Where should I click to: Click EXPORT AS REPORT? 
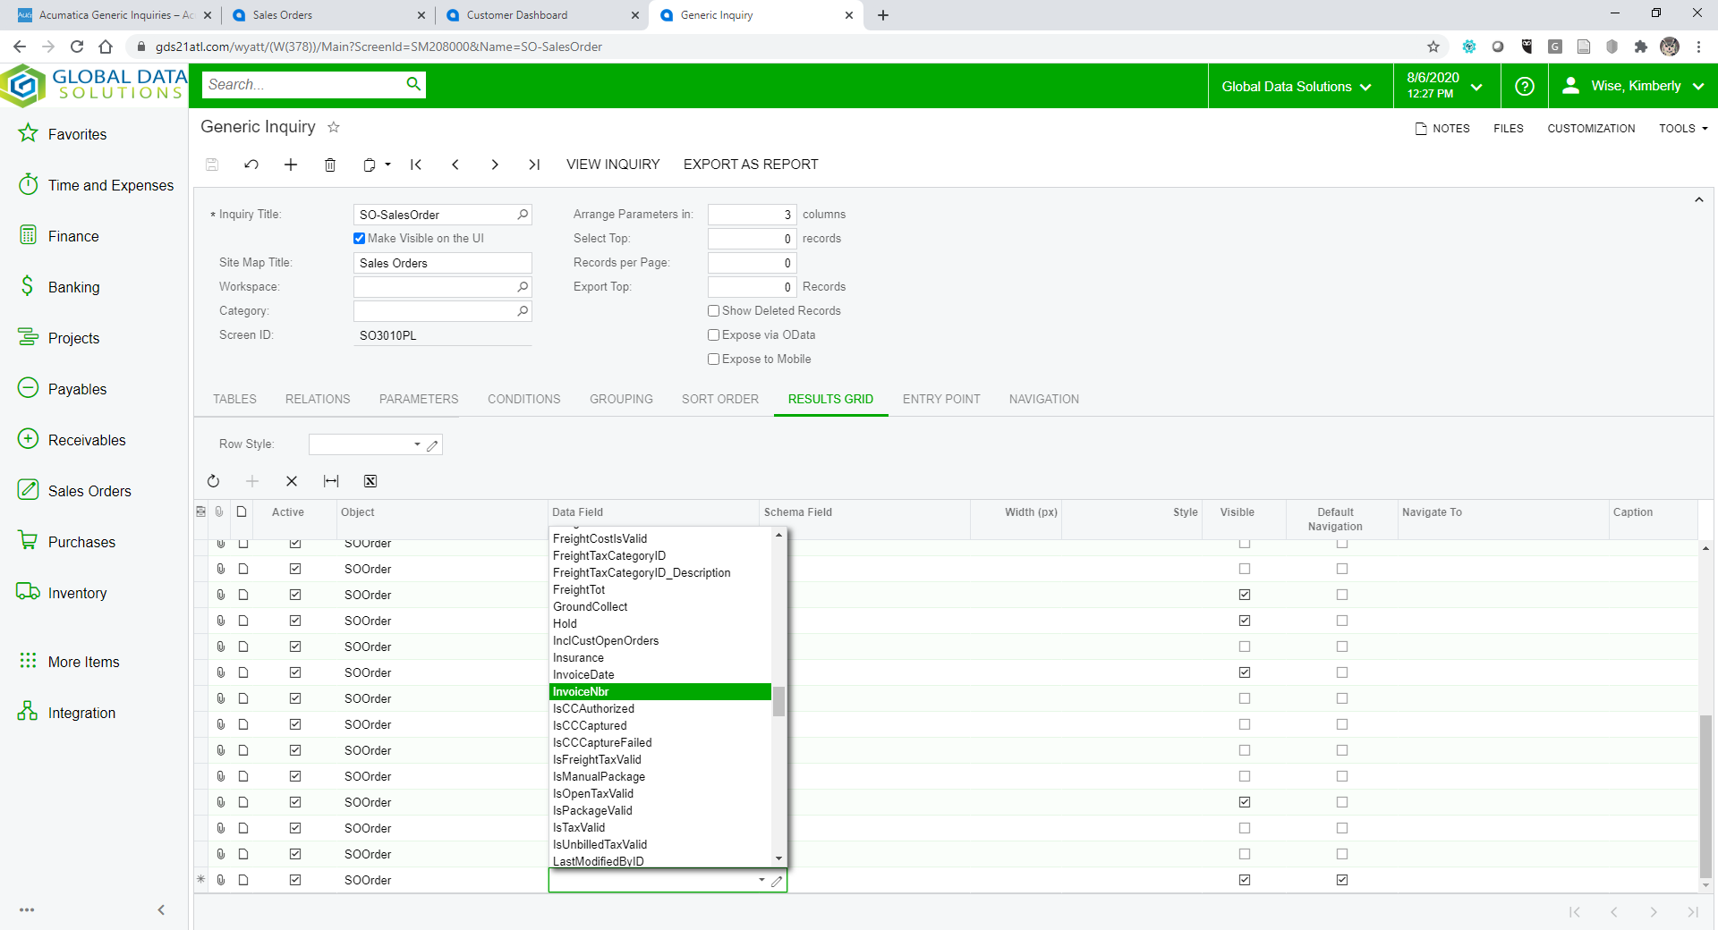coord(751,165)
